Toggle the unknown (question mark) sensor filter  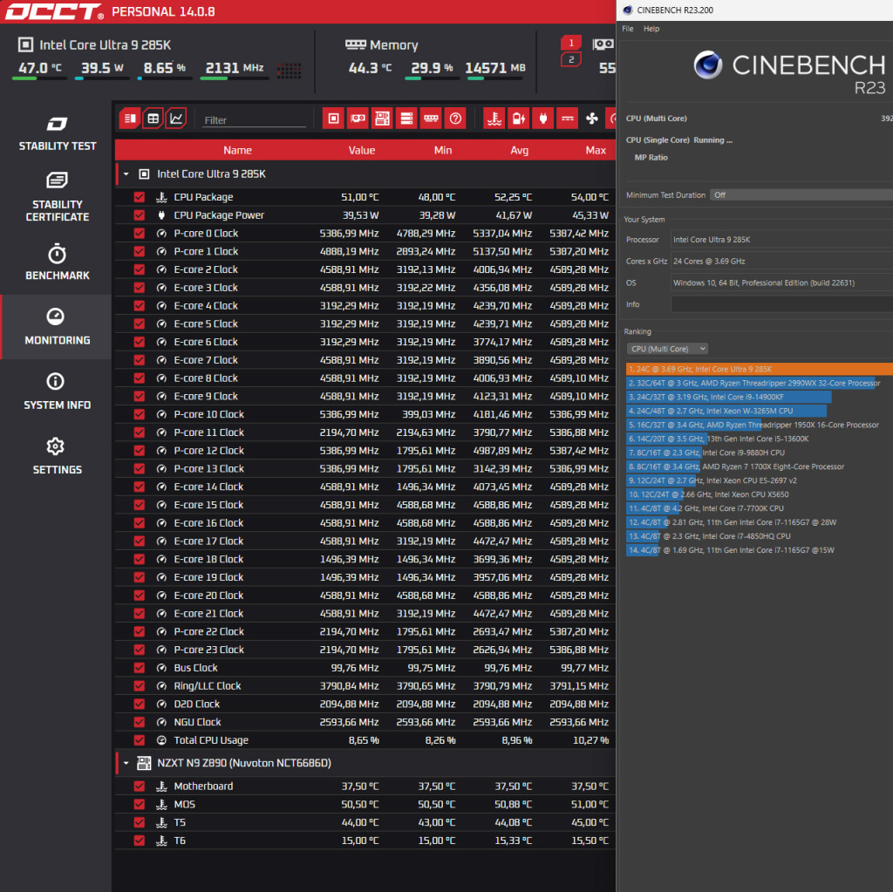pyautogui.click(x=455, y=119)
